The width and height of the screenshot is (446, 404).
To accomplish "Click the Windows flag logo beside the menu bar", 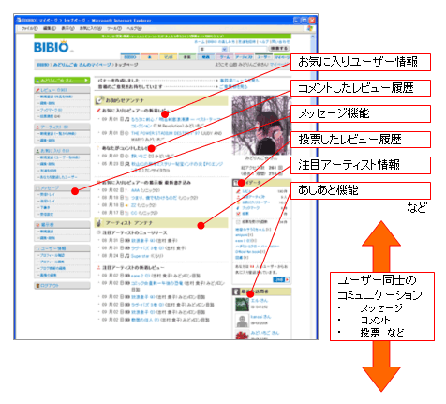I will click(310, 28).
